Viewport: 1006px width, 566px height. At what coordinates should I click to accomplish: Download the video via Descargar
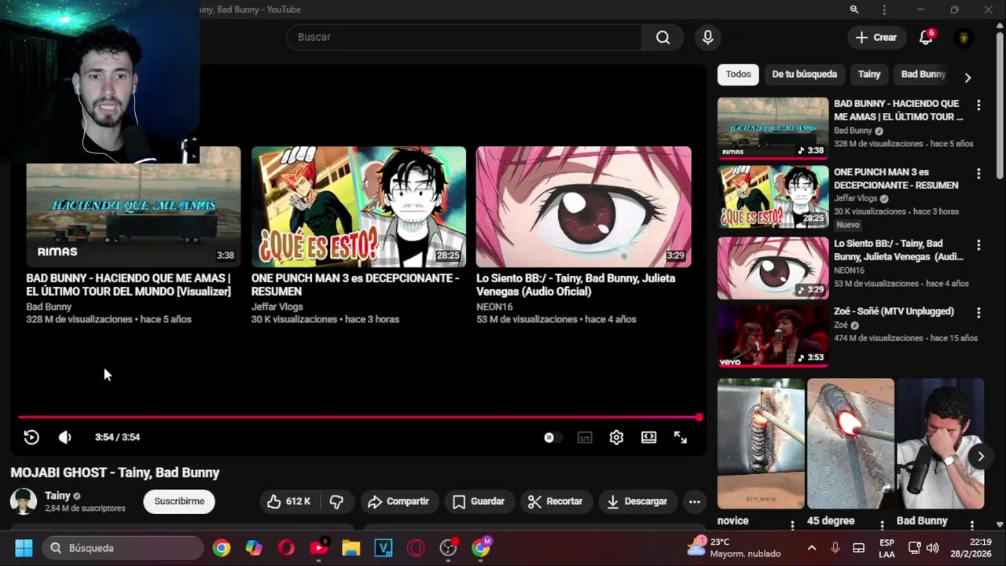pos(637,501)
